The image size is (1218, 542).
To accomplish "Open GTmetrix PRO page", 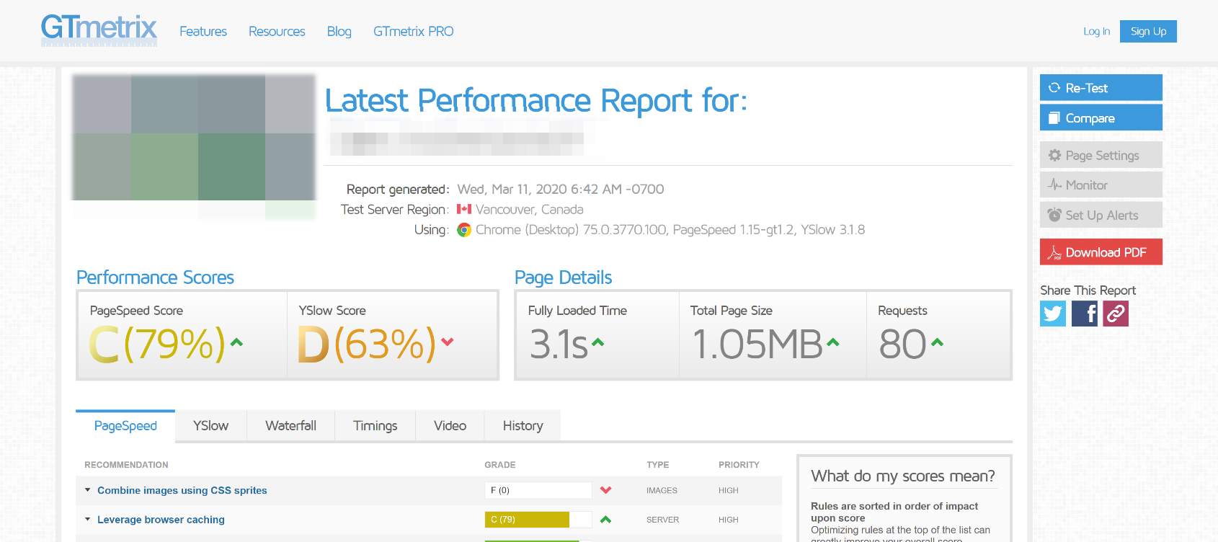I will click(413, 31).
